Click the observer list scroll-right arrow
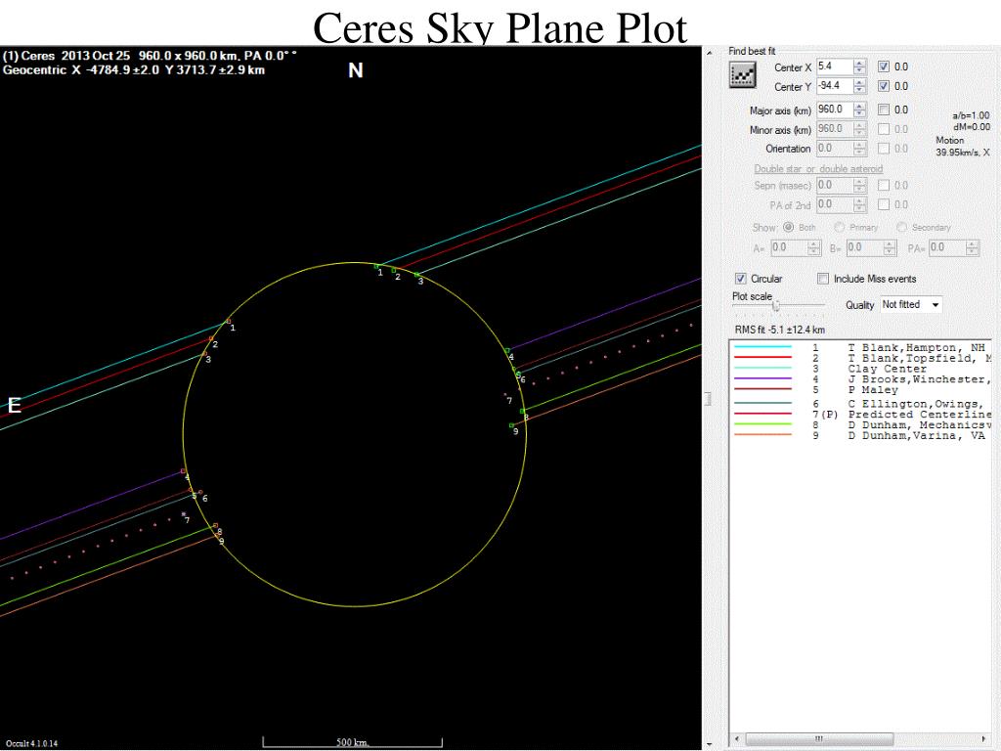1001x751 pixels. click(x=983, y=739)
